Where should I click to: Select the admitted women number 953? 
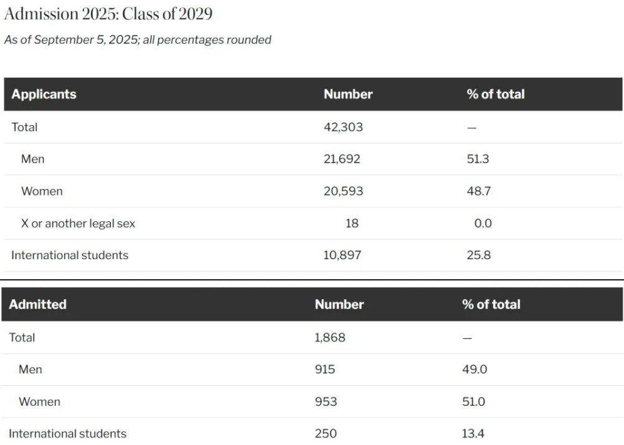point(326,402)
